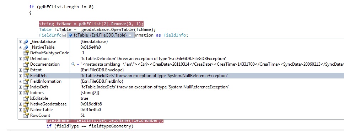
Task: Expand the FieldInformation property node
Action: (20, 81)
